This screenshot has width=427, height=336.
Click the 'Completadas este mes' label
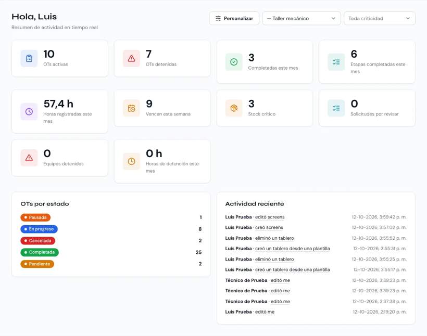click(273, 68)
